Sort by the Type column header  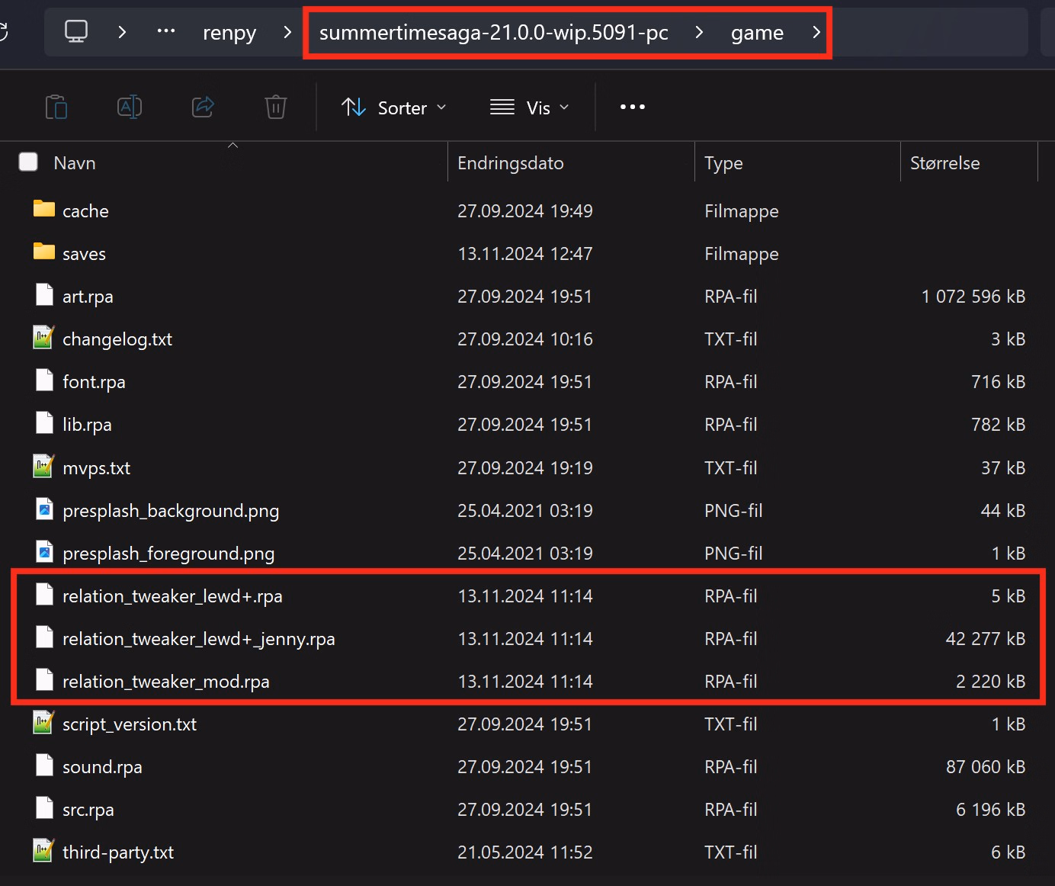[x=723, y=163]
